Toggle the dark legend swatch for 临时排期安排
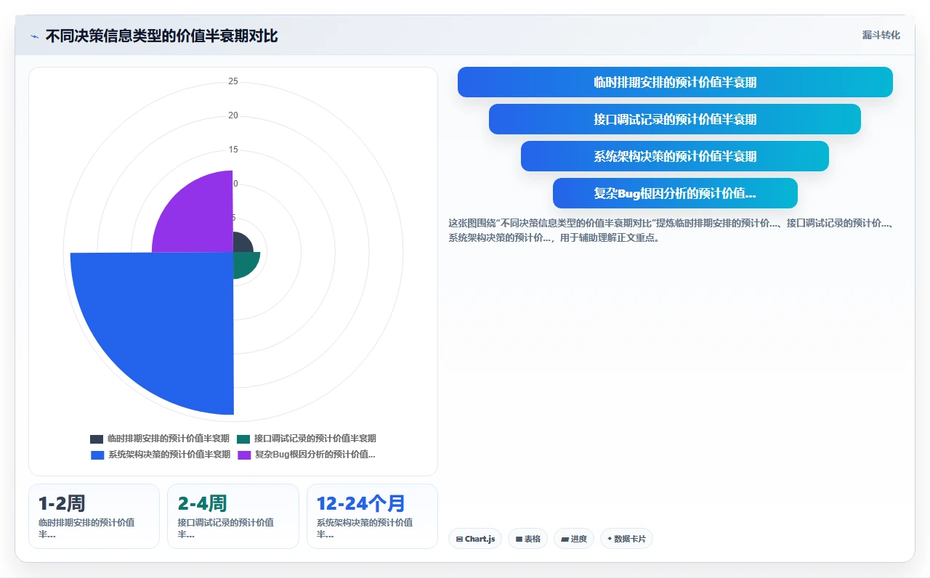930x578 pixels. [x=97, y=439]
